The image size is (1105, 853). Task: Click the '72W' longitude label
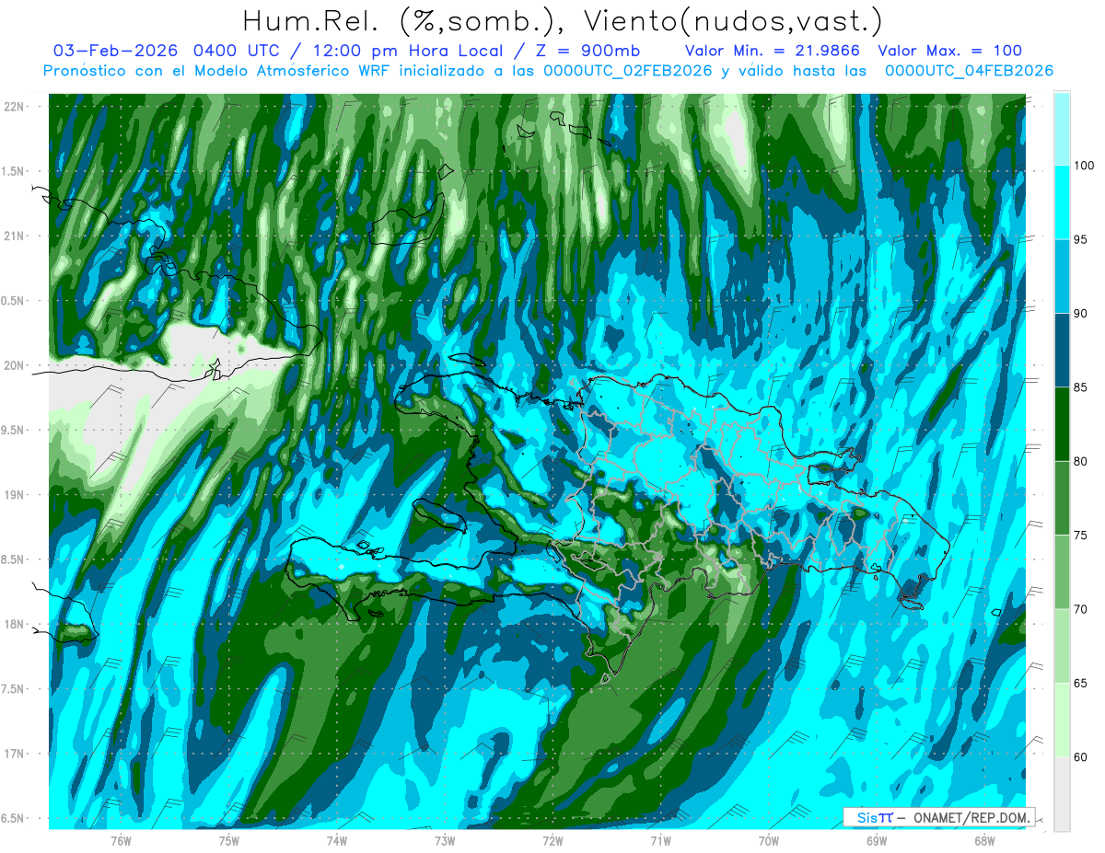pos(552,840)
